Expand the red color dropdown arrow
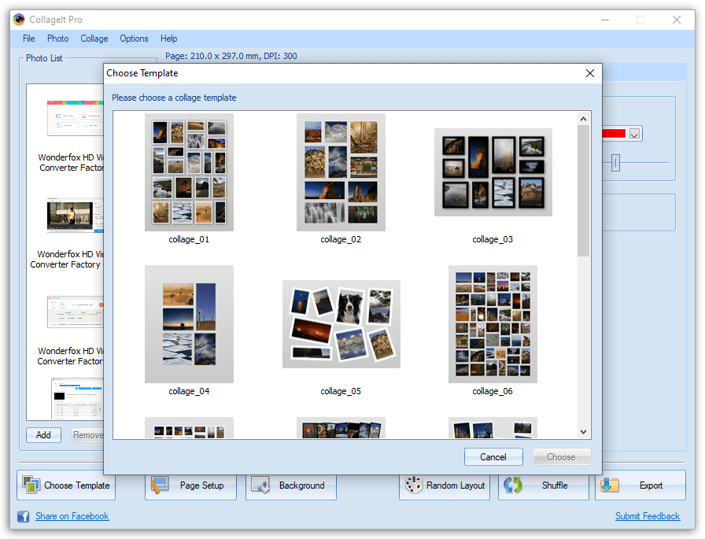 [x=635, y=134]
